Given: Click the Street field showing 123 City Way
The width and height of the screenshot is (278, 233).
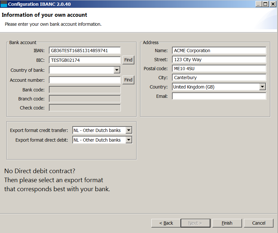Looking at the screenshot, I should (x=219, y=60).
